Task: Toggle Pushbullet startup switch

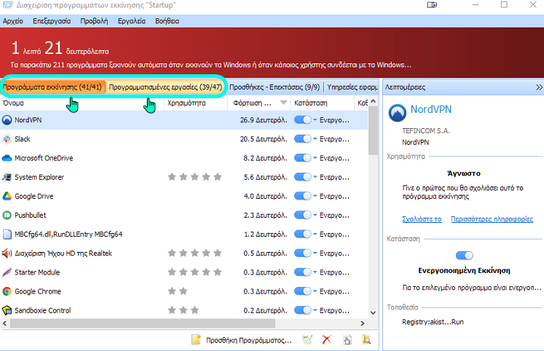Action: point(302,216)
